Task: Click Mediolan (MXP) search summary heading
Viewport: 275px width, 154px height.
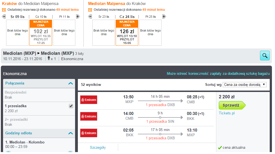Action: pos(38,53)
